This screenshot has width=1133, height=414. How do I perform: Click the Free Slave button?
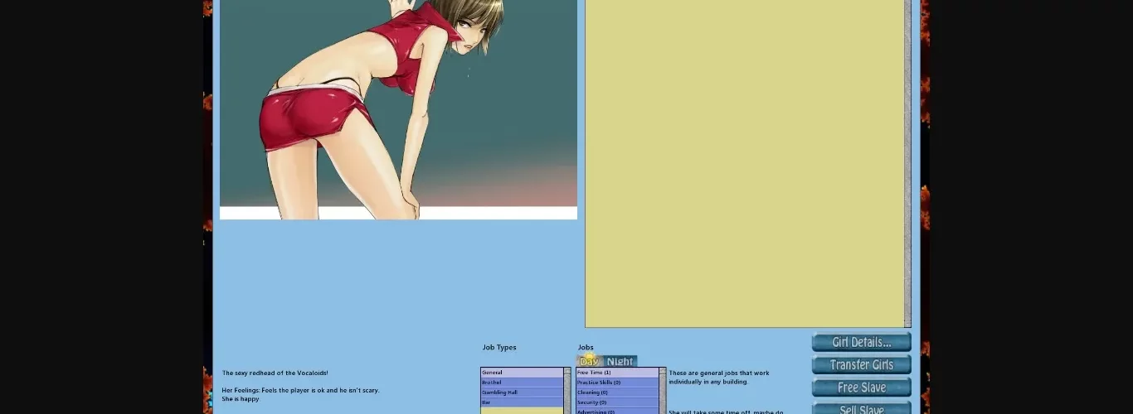861,388
